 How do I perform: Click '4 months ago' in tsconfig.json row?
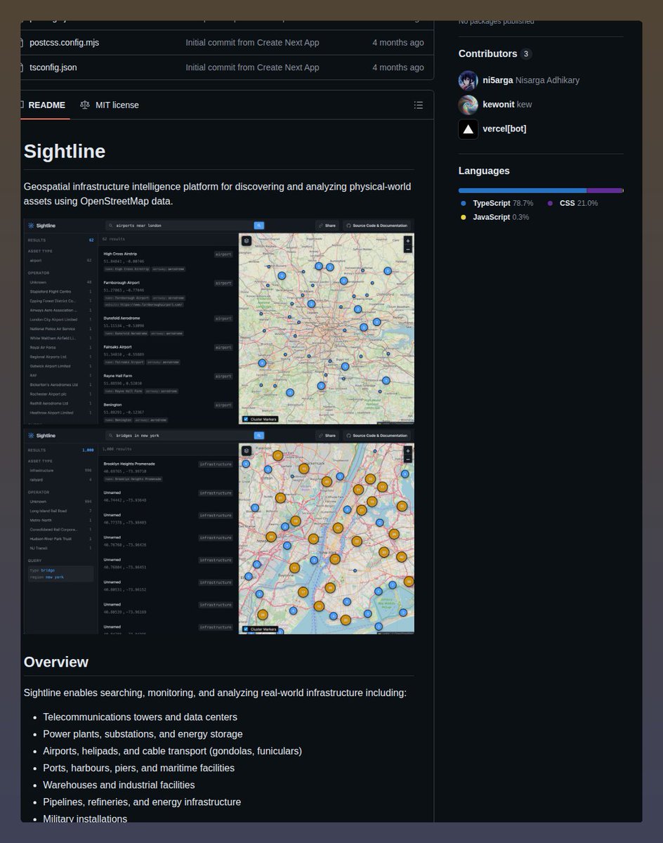pos(398,67)
